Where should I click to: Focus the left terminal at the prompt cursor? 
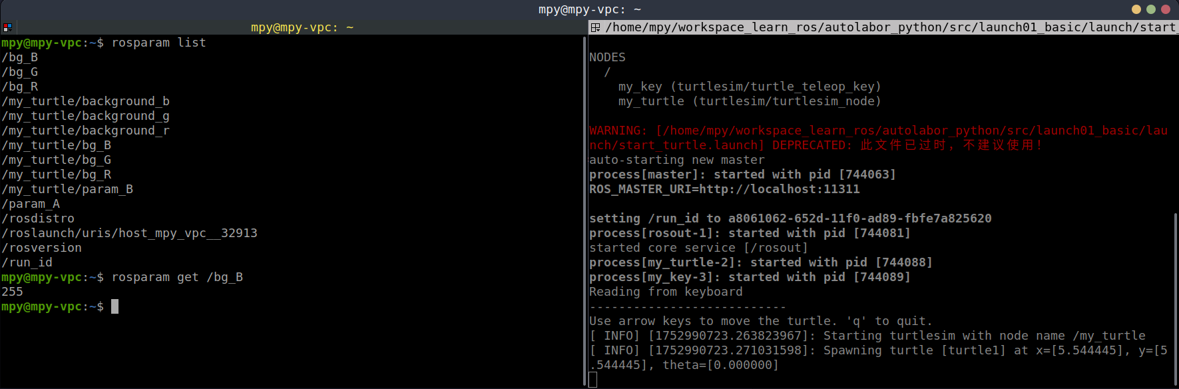(115, 306)
